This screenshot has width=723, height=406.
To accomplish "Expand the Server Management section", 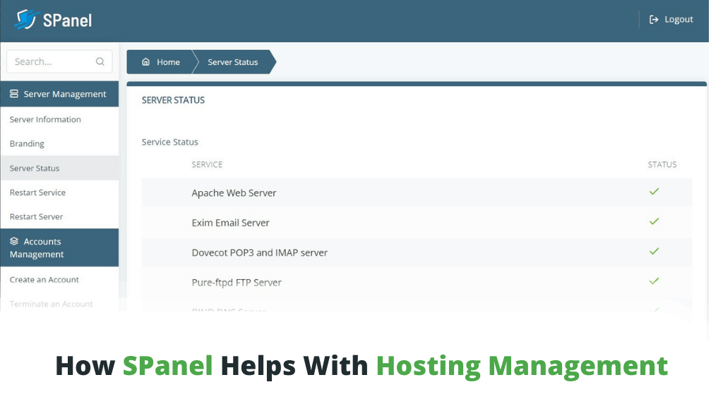I will click(x=59, y=94).
